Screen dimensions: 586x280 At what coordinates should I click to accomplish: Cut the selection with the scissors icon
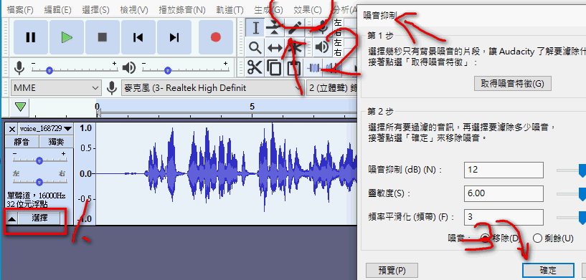[255, 68]
